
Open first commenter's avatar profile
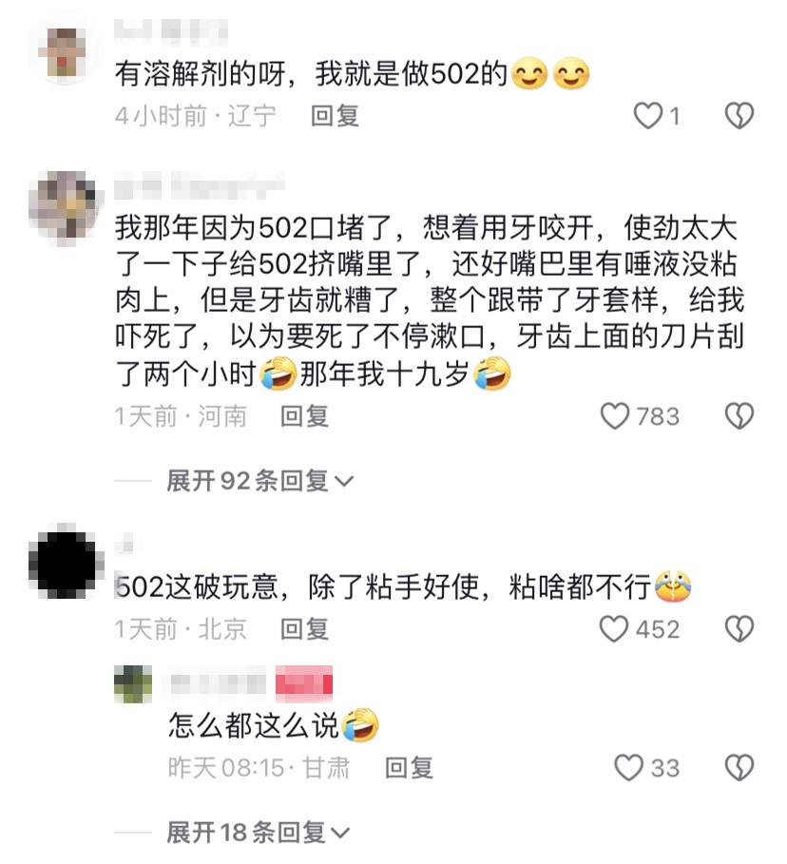(x=66, y=52)
